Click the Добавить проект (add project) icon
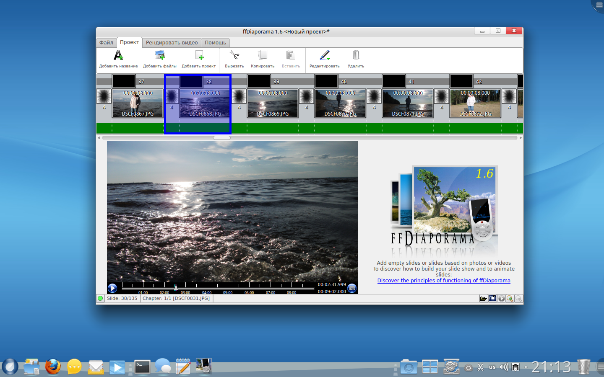This screenshot has width=604, height=377. 199,55
